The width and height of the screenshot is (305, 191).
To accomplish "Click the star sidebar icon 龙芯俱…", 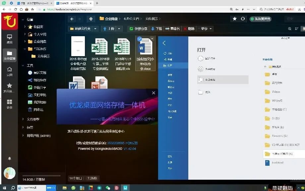I will click(x=9, y=88).
